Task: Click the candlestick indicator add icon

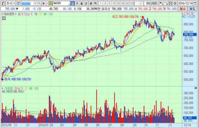Action: tap(161, 3)
